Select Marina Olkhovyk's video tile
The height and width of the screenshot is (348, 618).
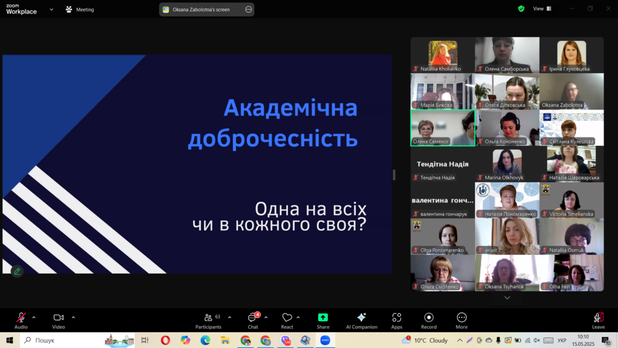click(507, 164)
